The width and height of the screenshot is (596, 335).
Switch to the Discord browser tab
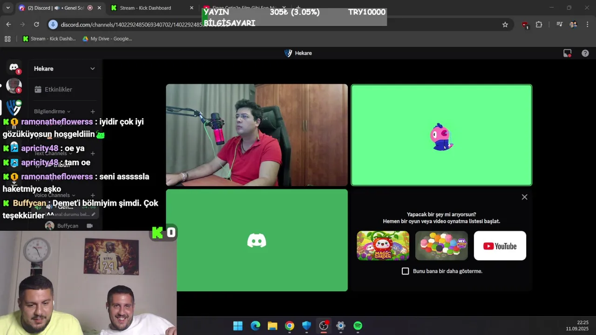coord(55,8)
